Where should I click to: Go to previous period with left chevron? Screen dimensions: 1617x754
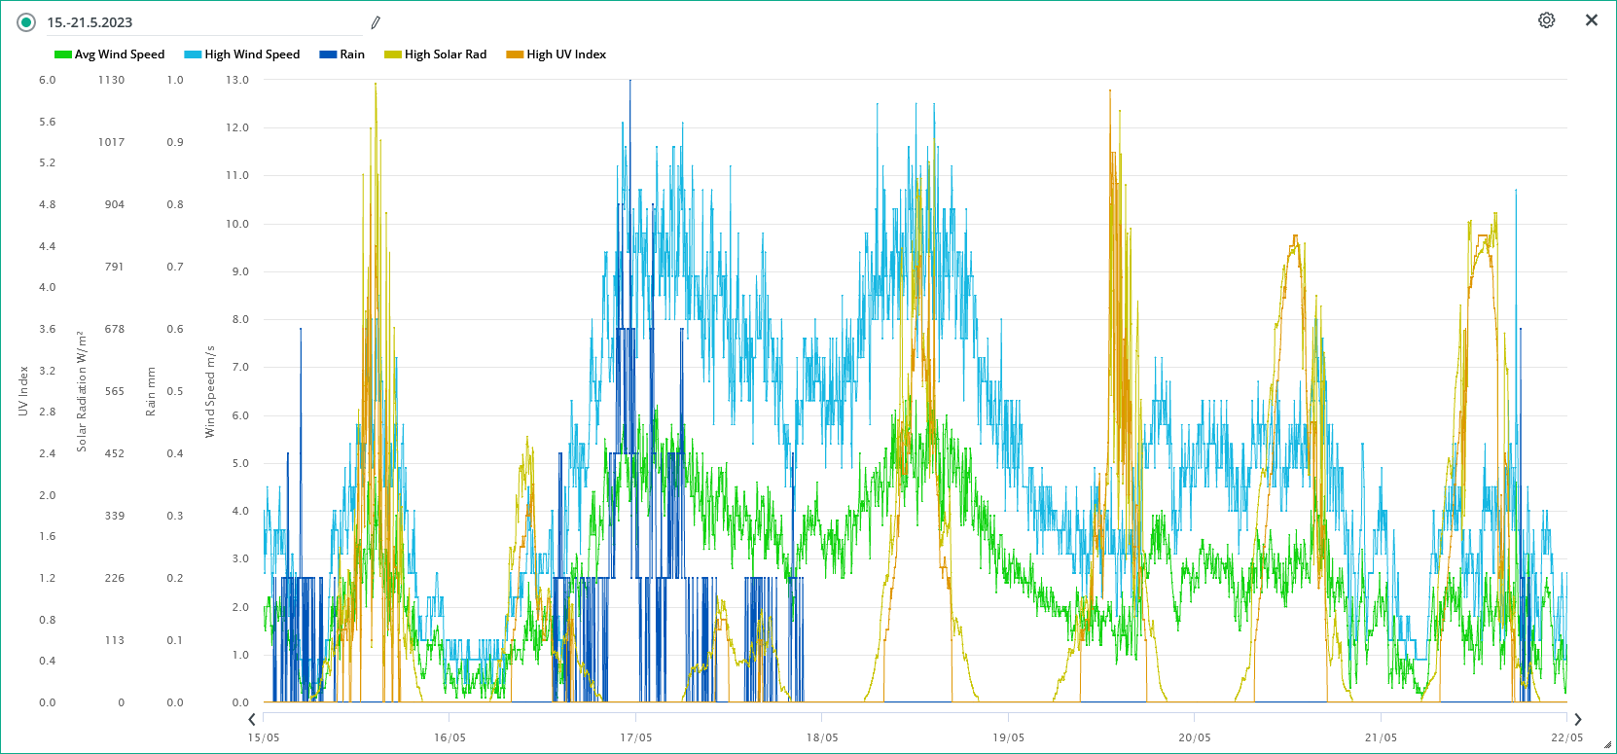point(252,720)
